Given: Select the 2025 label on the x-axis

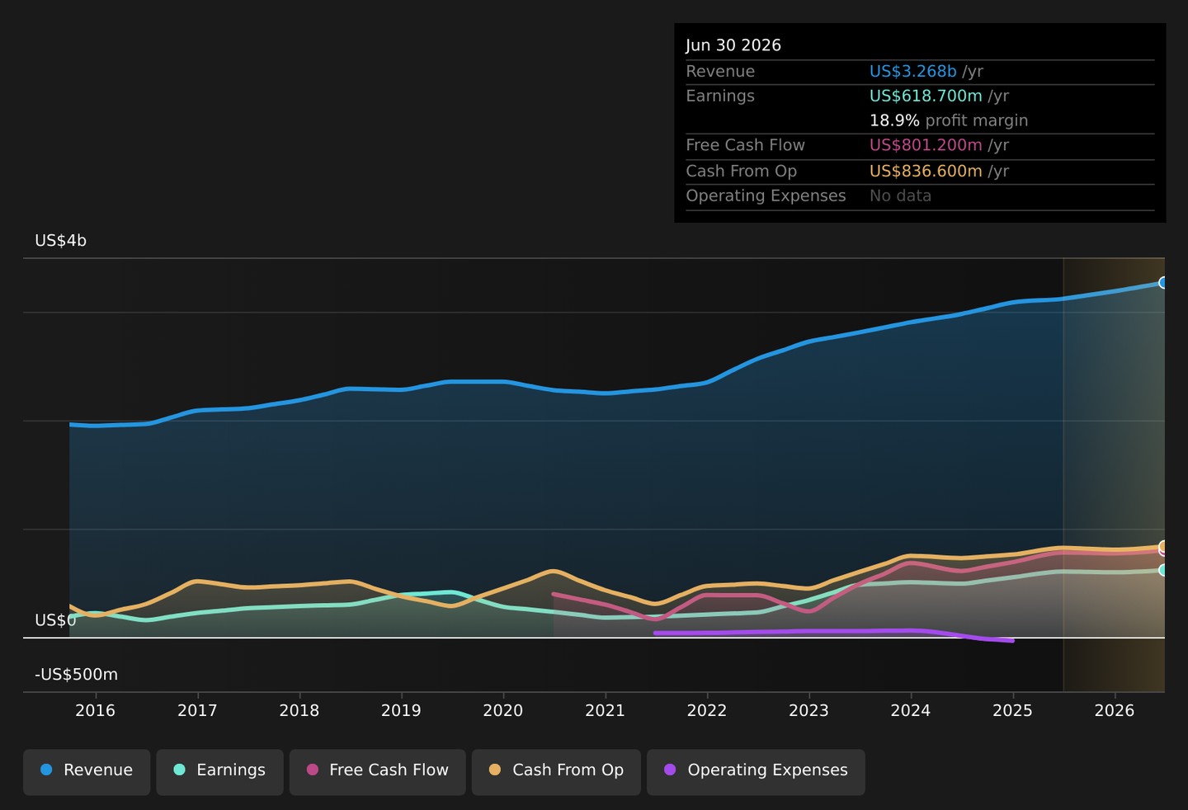Looking at the screenshot, I should (1012, 711).
